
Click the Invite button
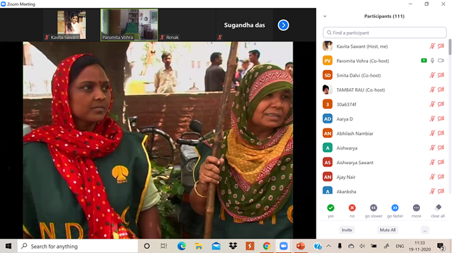coord(347,230)
